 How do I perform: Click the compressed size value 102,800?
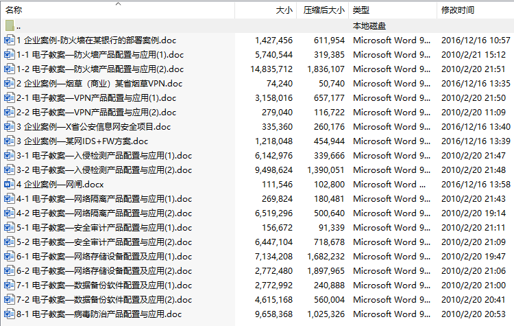329,185
